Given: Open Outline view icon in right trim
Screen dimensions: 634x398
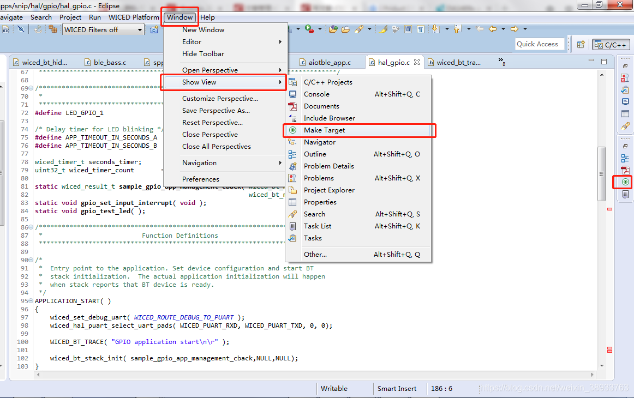Looking at the screenshot, I should coord(625,158).
